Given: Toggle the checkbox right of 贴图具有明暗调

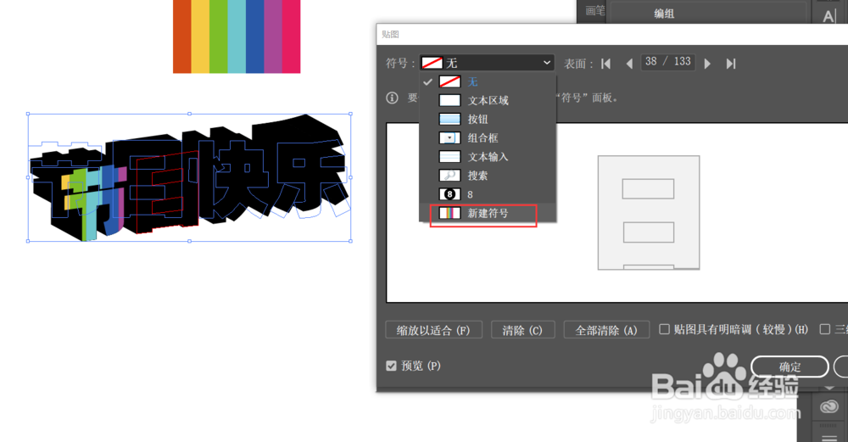Looking at the screenshot, I should click(x=825, y=329).
